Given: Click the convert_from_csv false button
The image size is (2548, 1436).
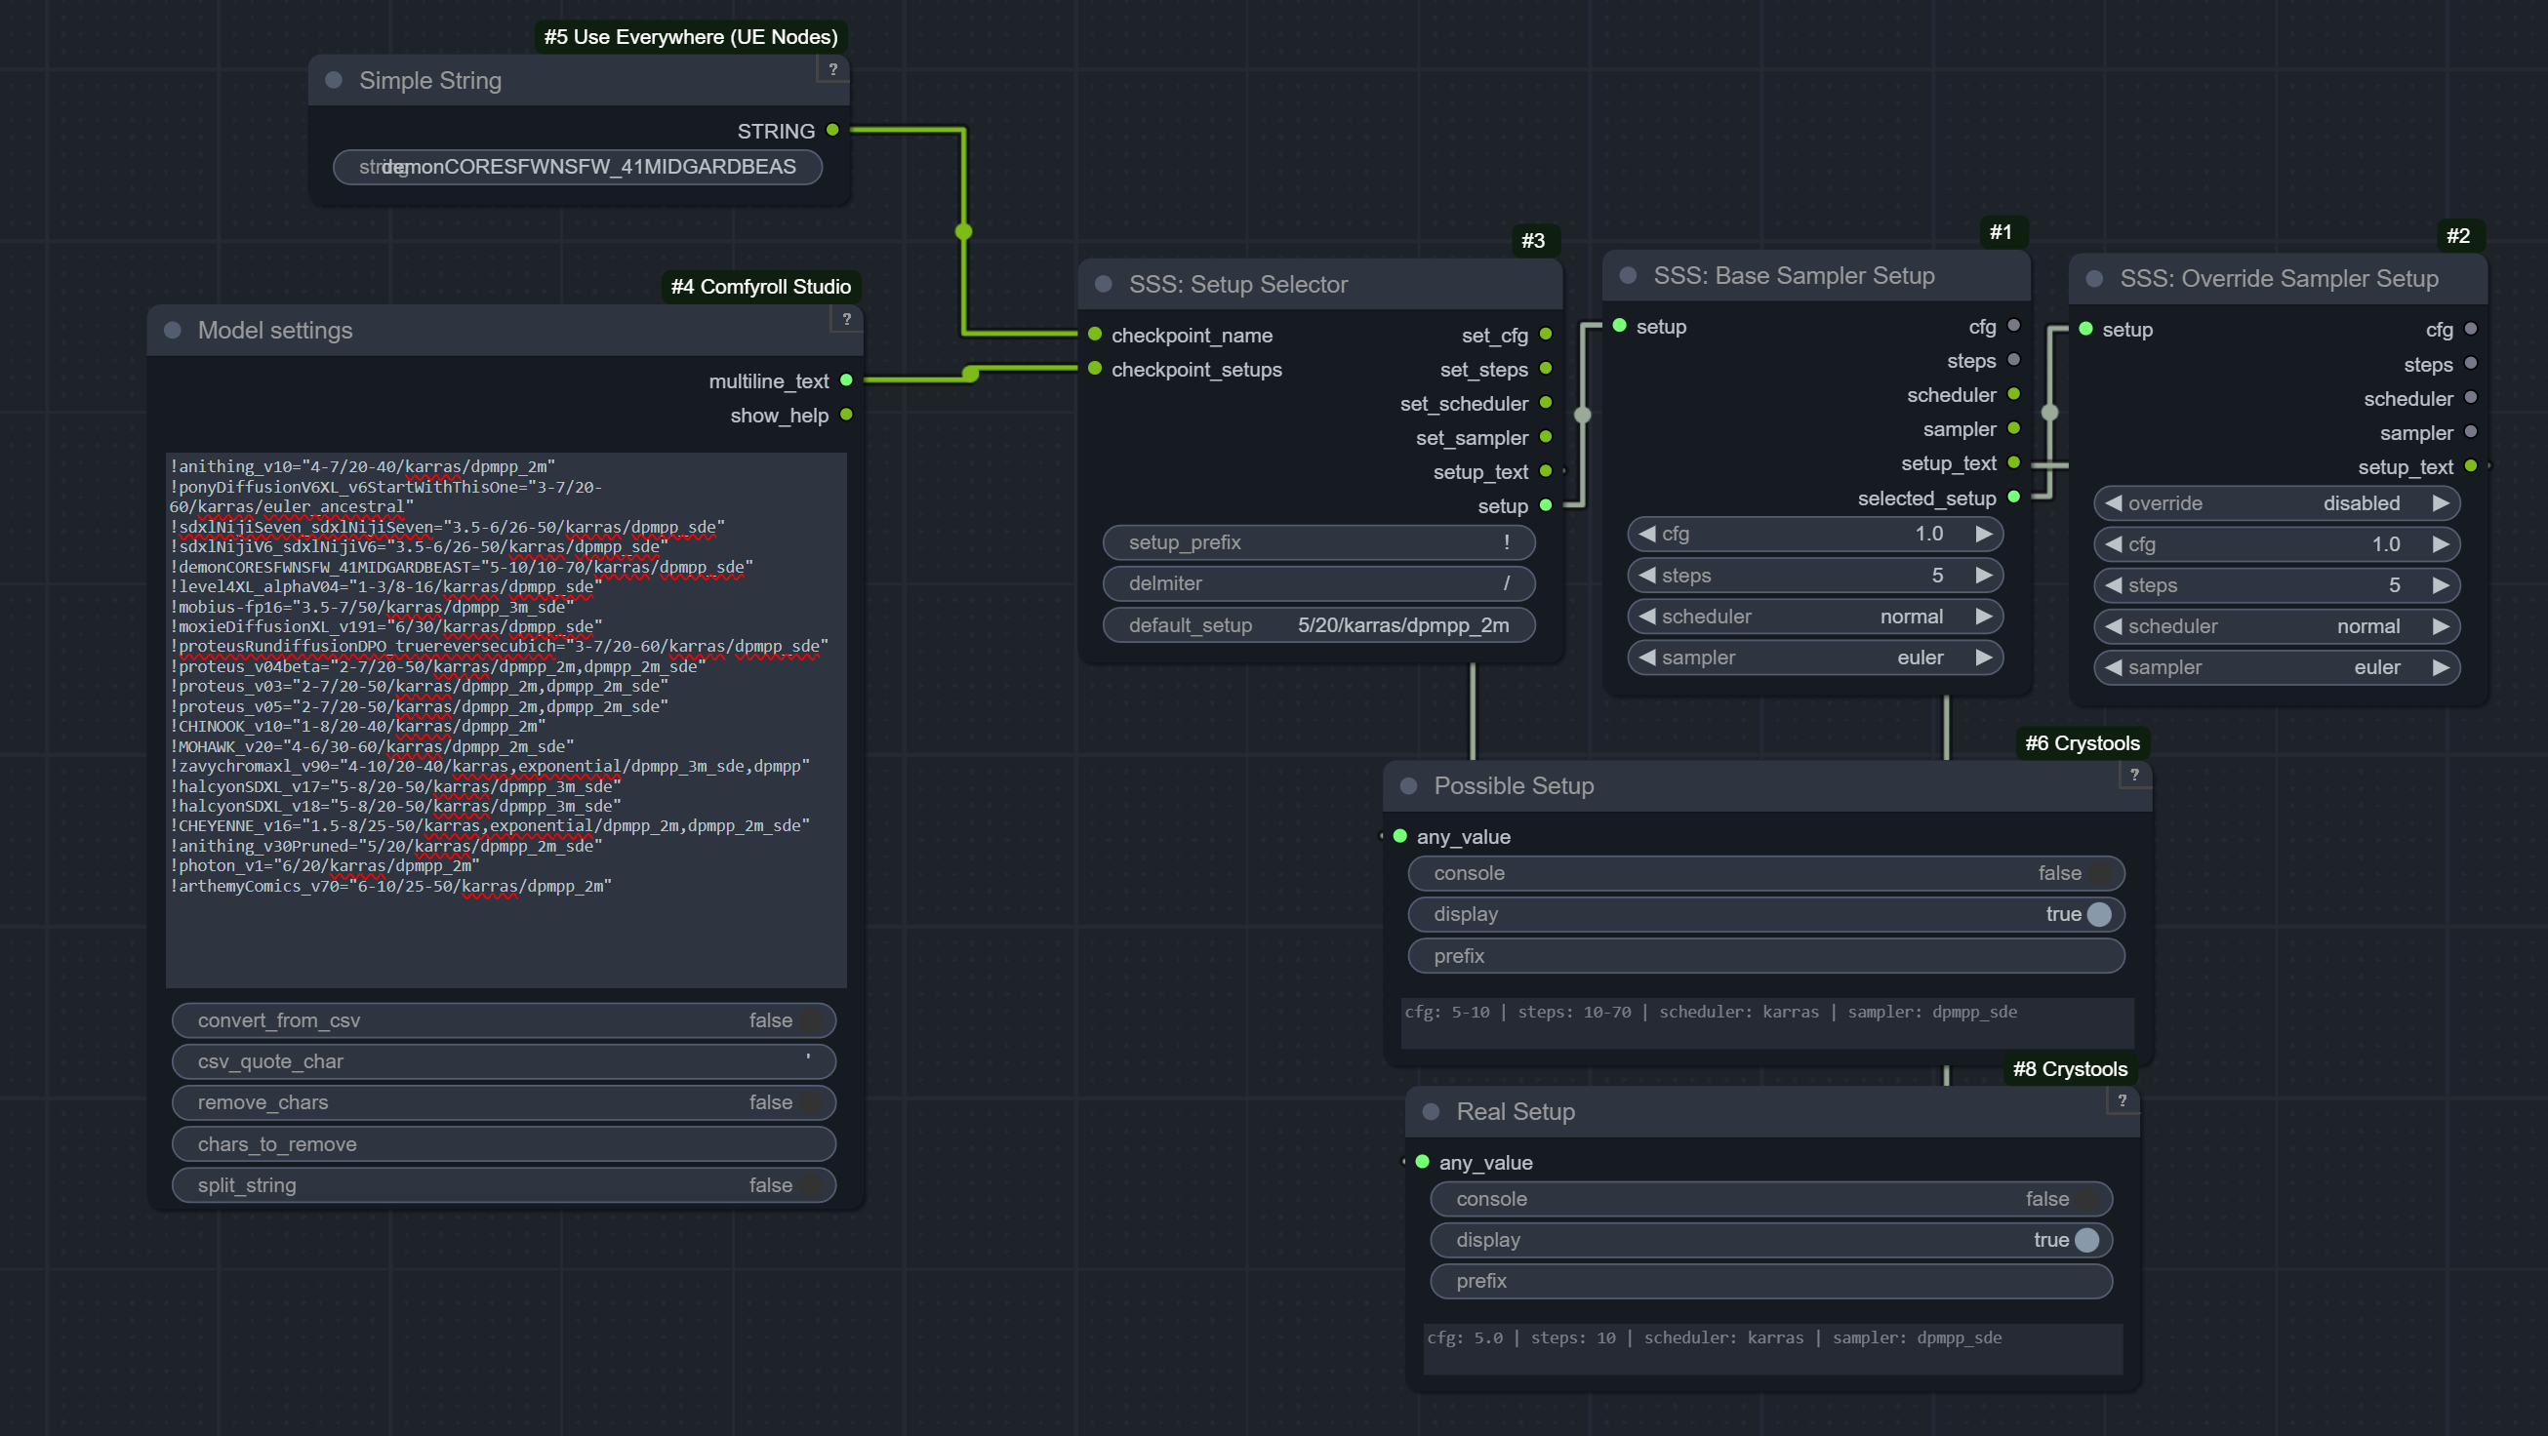Looking at the screenshot, I should (499, 1019).
